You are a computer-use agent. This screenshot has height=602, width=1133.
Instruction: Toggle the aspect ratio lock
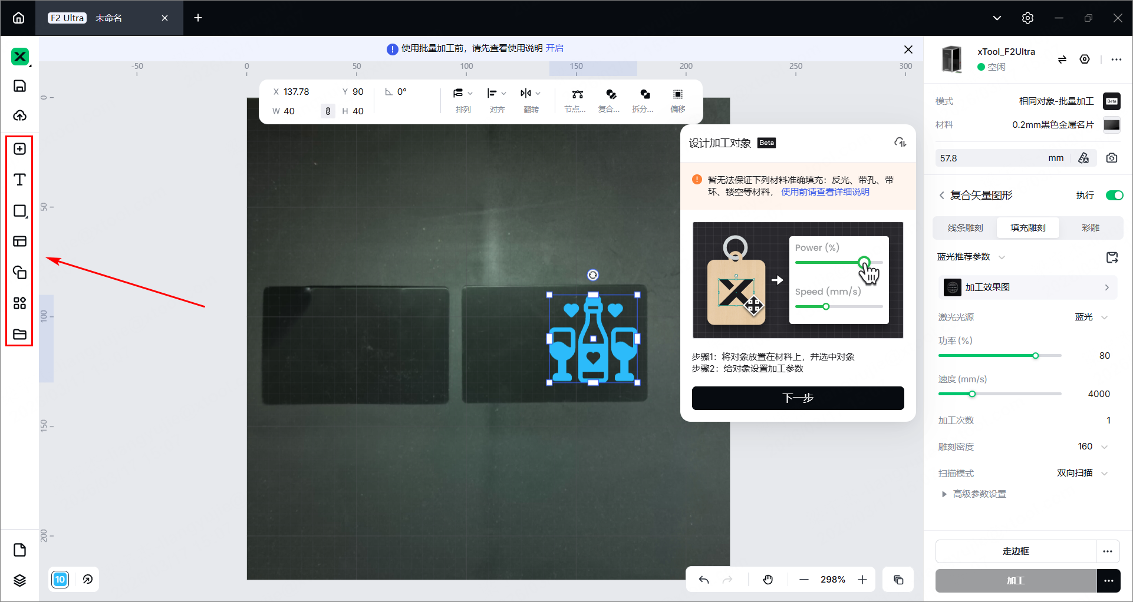click(x=328, y=111)
